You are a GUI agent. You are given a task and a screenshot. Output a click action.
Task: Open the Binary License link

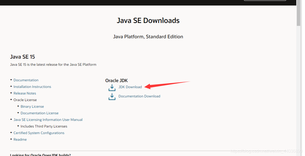point(32,107)
